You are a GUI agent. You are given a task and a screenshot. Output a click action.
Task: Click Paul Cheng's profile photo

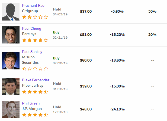tap(11, 35)
